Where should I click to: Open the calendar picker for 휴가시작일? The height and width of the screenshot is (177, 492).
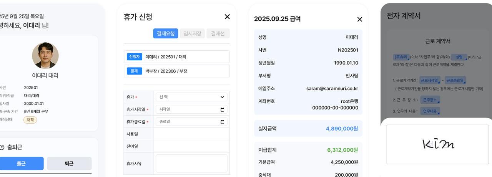[222, 109]
